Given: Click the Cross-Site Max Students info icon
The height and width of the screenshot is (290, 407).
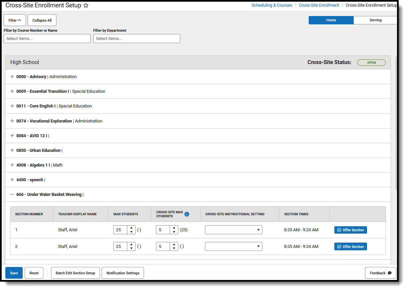Looking at the screenshot, I should click(187, 214).
